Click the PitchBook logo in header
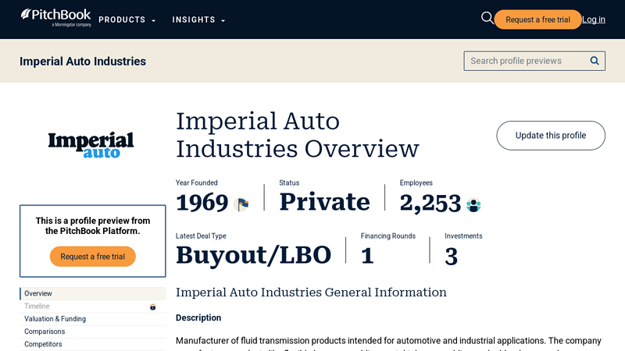This screenshot has width=625, height=351. pos(55,18)
